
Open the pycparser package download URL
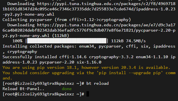89,30
